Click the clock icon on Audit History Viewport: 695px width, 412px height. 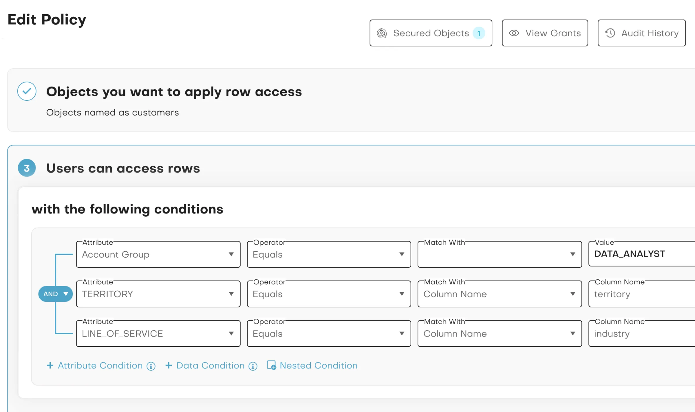pyautogui.click(x=610, y=33)
